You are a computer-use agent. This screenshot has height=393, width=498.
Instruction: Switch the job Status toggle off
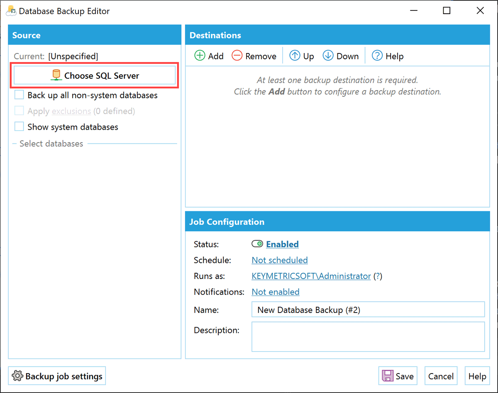click(x=257, y=244)
